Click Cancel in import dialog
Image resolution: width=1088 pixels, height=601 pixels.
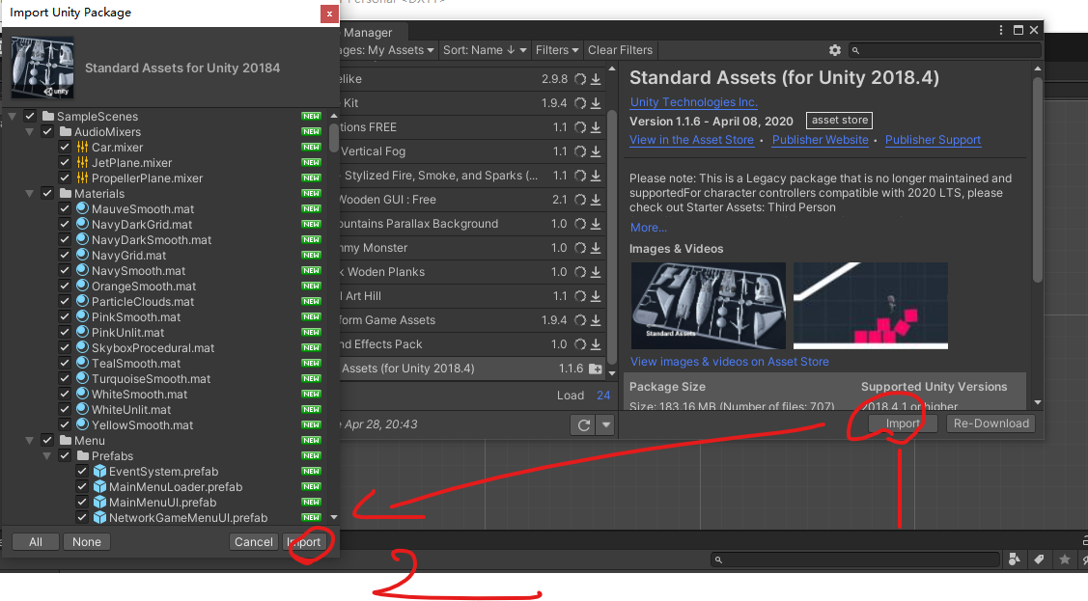click(x=253, y=542)
